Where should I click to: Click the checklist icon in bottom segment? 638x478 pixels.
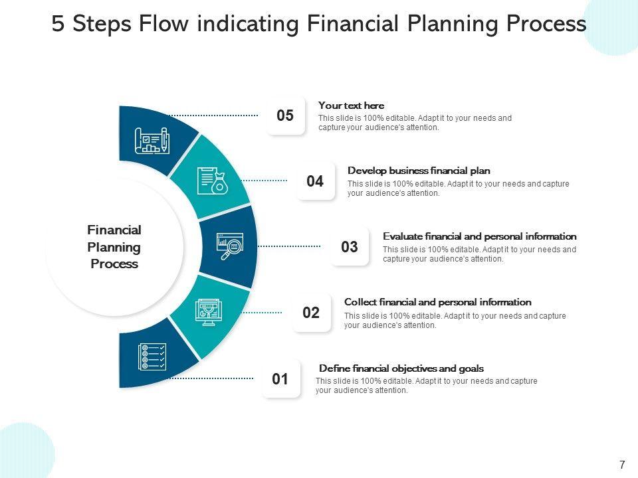(x=152, y=357)
